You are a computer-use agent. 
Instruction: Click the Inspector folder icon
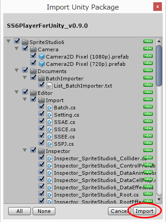41,151
